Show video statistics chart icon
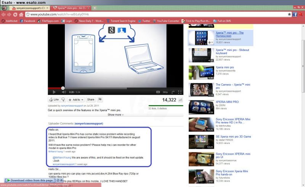305x187 pixels. click(180, 100)
